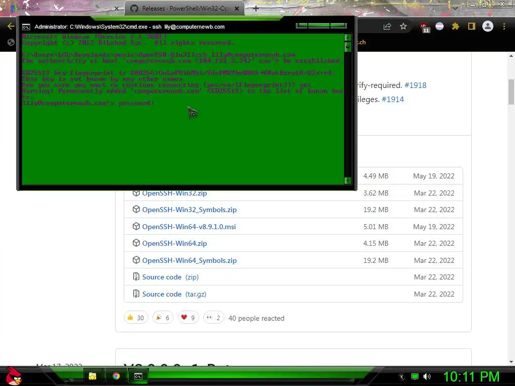Viewport: 515px width, 386px height.
Task: Download OpenSSH-Win64-v8.9.1.0.msi
Action: tap(189, 227)
